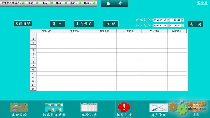The height and width of the screenshot is (118, 210).
Task: Click the 用户管理 label text
Action: tap(159, 115)
